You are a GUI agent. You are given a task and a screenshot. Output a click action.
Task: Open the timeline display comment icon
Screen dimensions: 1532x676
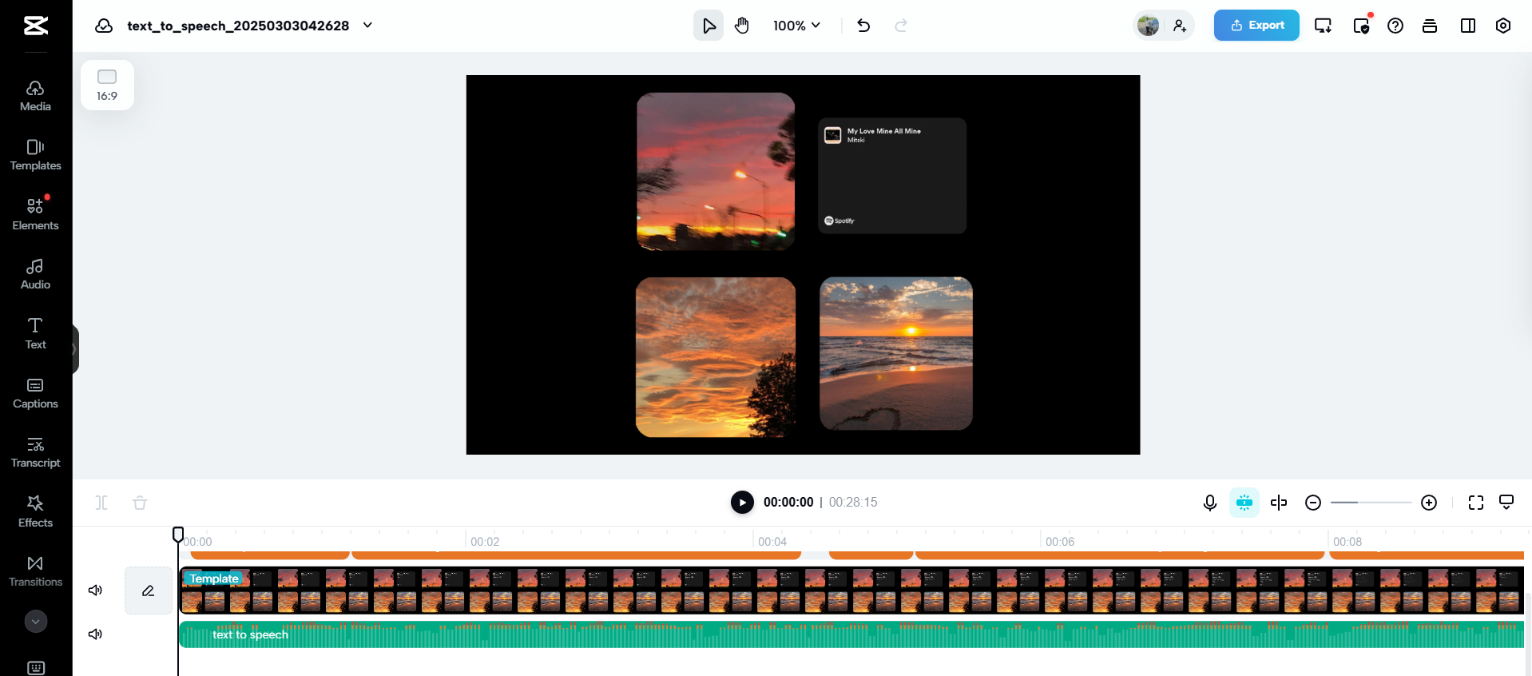pos(1506,503)
